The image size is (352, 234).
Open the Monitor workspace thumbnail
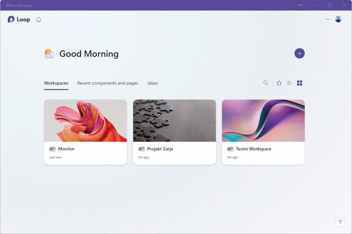click(85, 121)
